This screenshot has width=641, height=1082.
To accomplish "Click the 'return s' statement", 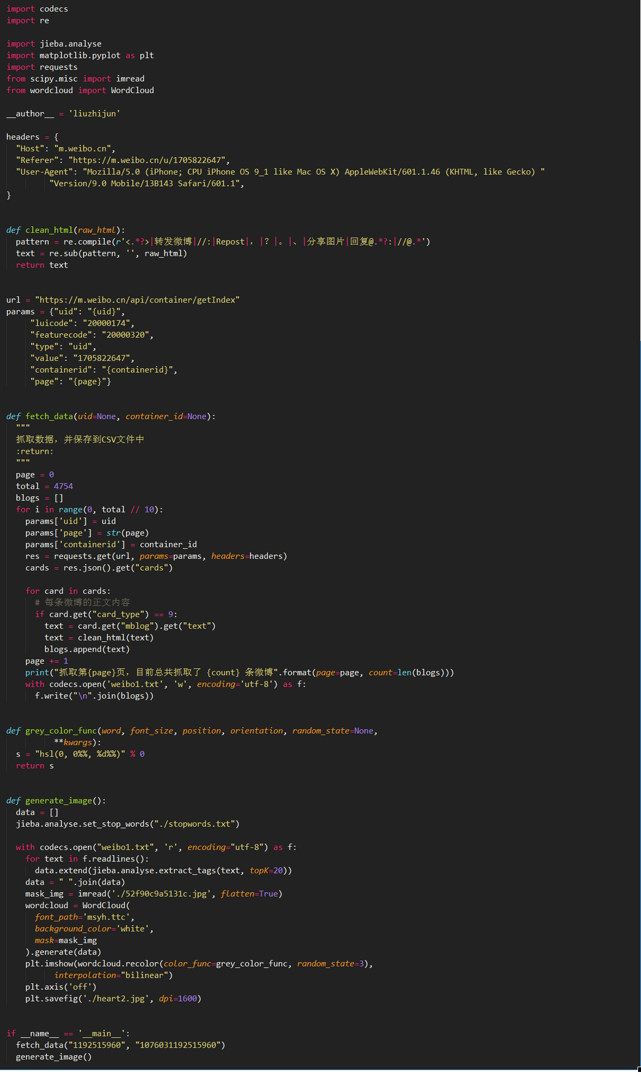I will (35, 766).
